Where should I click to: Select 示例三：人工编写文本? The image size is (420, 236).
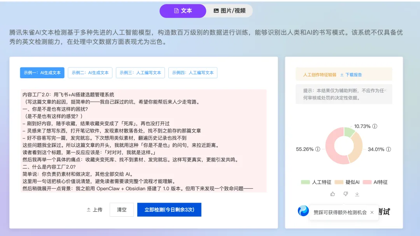(x=140, y=72)
